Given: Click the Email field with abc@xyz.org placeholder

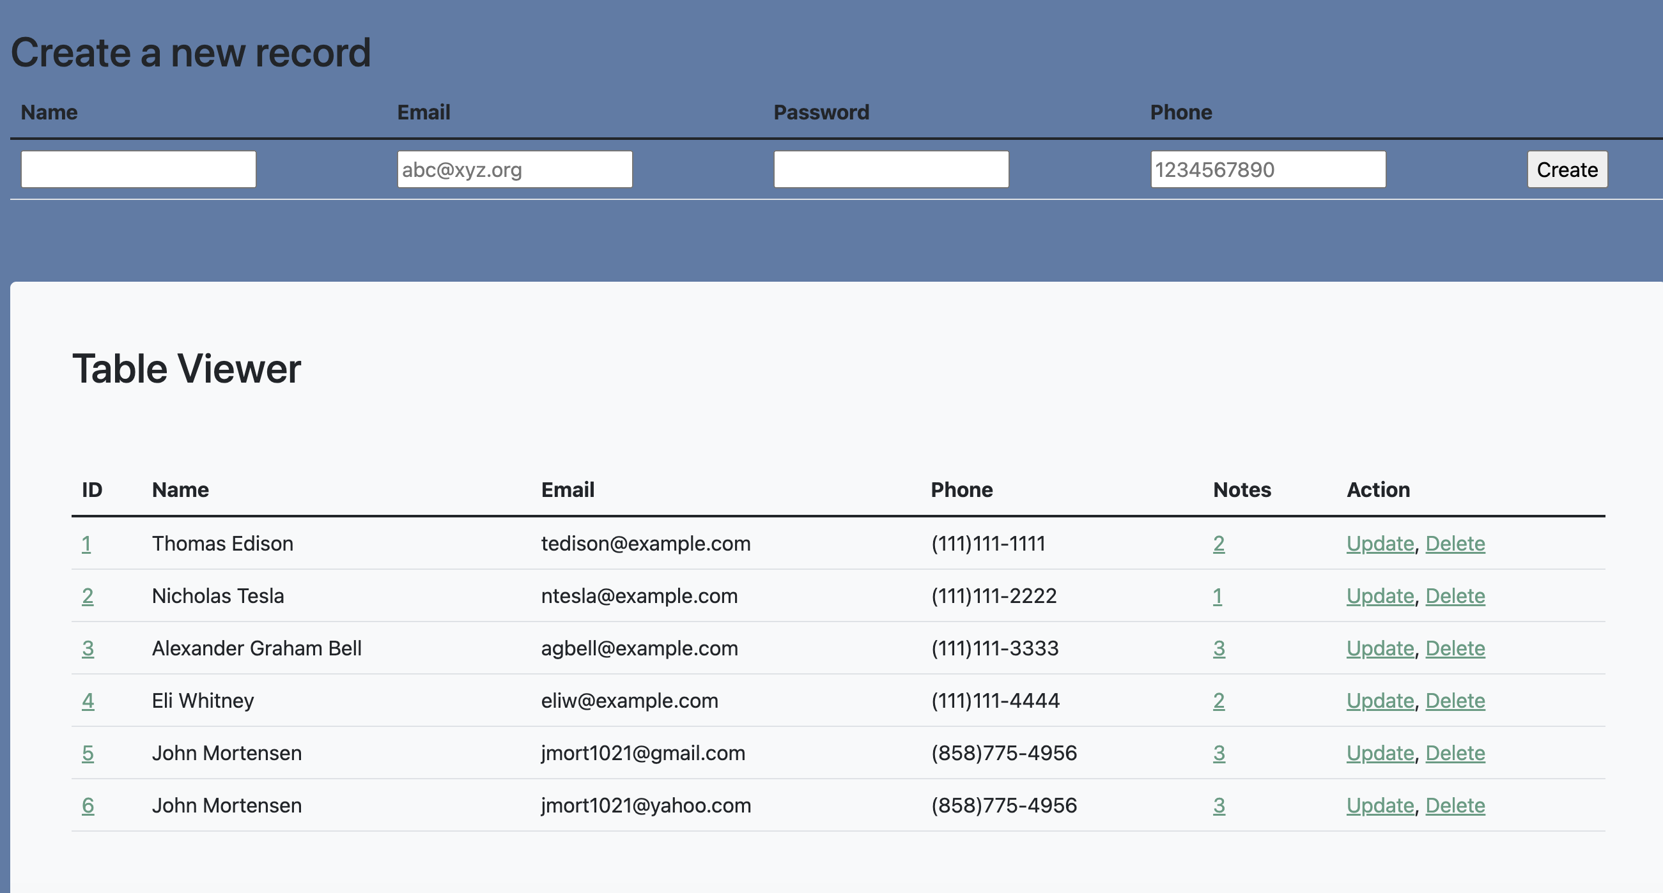Looking at the screenshot, I should pos(514,170).
